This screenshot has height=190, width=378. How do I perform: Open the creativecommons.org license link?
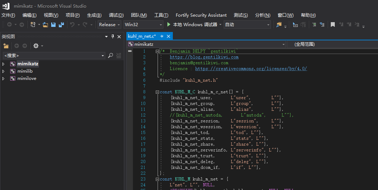(251, 69)
